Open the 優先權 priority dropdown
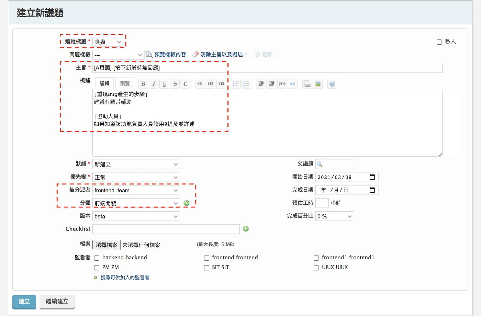Viewport: 481px width, 316px height. (136, 177)
